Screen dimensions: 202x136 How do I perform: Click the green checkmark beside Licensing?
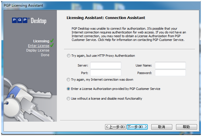coord(52,41)
